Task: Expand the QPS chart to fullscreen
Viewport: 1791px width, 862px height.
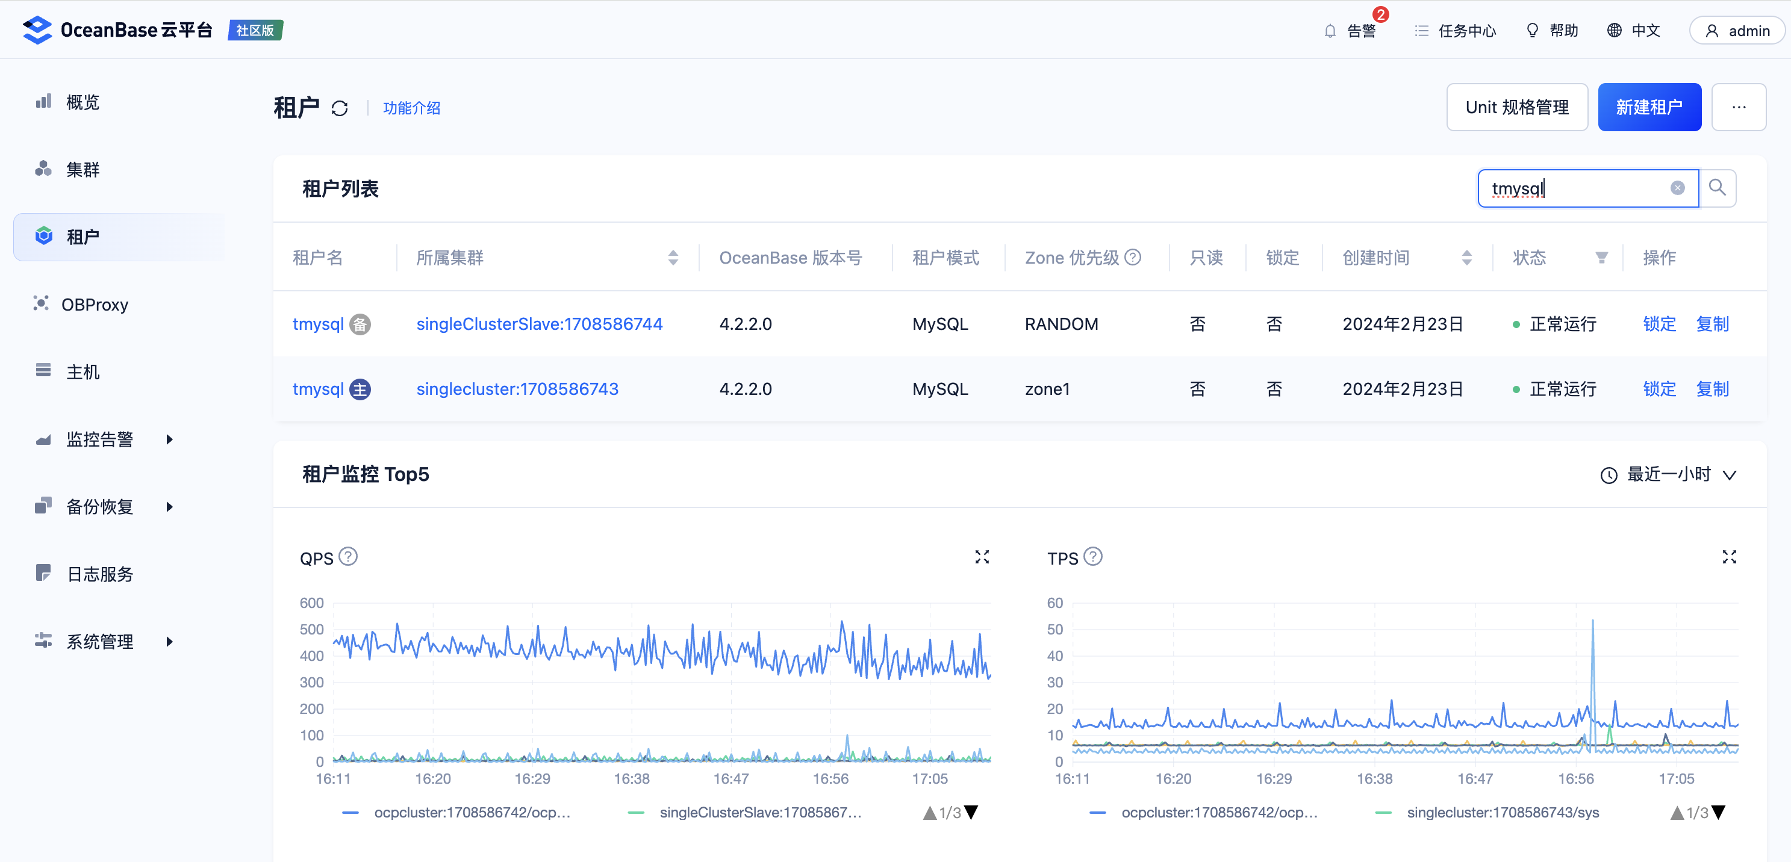Action: tap(982, 557)
